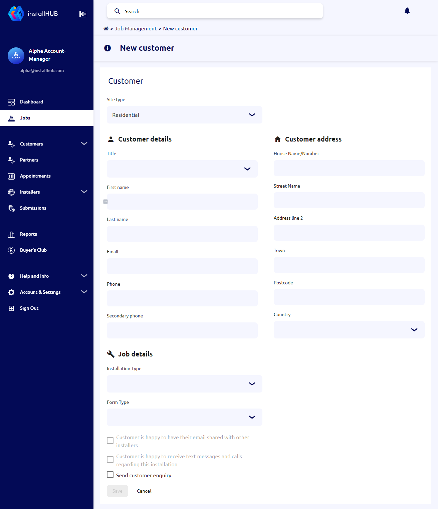Select Dashboard from the sidebar menu
The height and width of the screenshot is (509, 438).
point(31,102)
